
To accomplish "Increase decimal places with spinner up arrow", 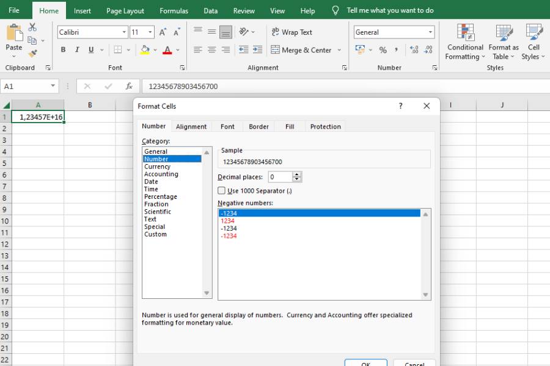I will [297, 174].
